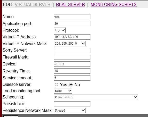The width and height of the screenshot is (148, 117).
Task: Select Yes for Quiesce server
Action: click(x=56, y=85)
